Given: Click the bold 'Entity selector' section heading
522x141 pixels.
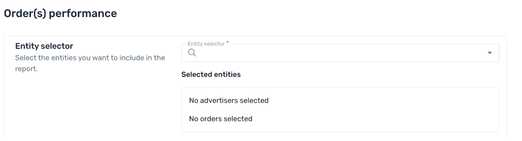Looking at the screenshot, I should (x=44, y=46).
